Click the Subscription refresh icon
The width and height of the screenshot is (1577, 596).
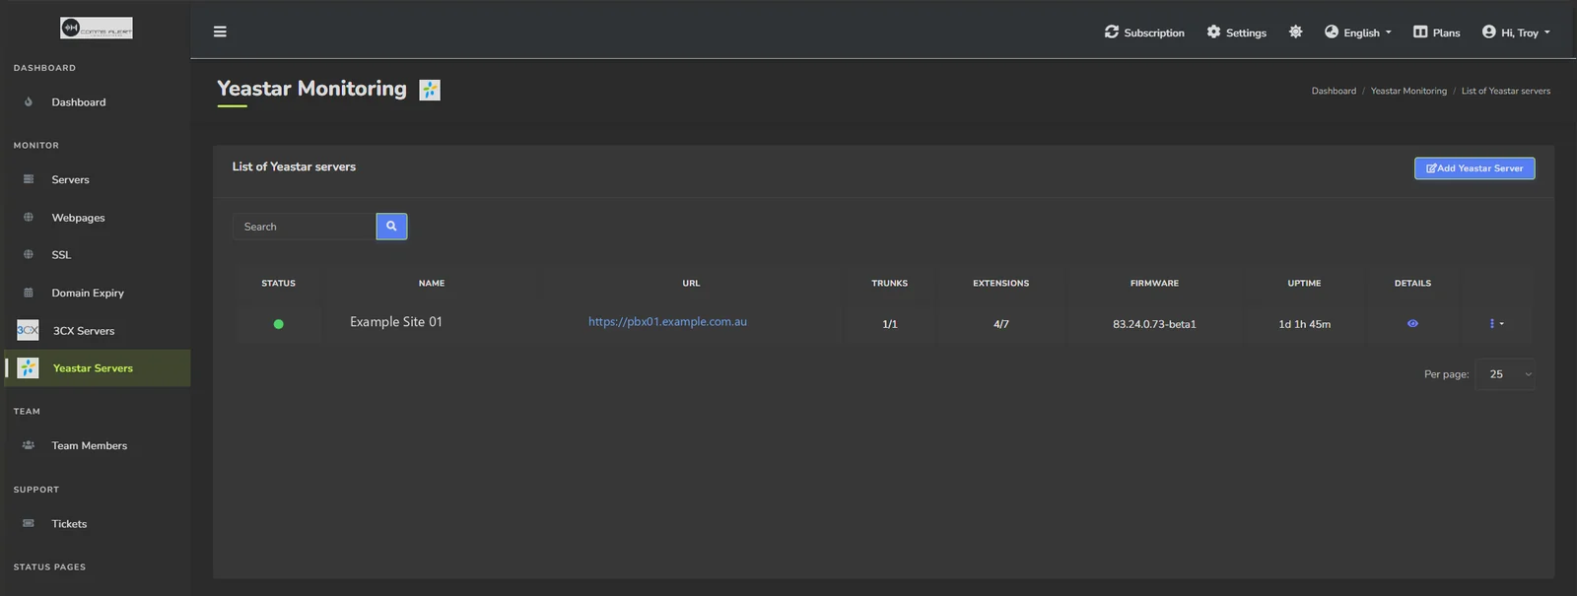[x=1112, y=32]
